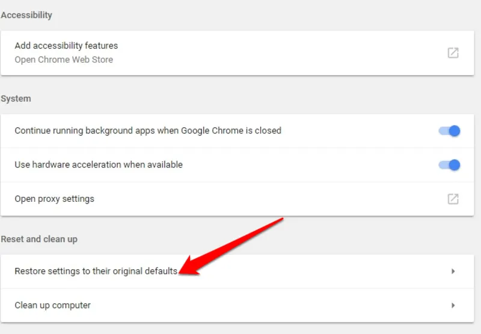Select the Accessibility section heading
This screenshot has width=481, height=334.
[x=26, y=15]
